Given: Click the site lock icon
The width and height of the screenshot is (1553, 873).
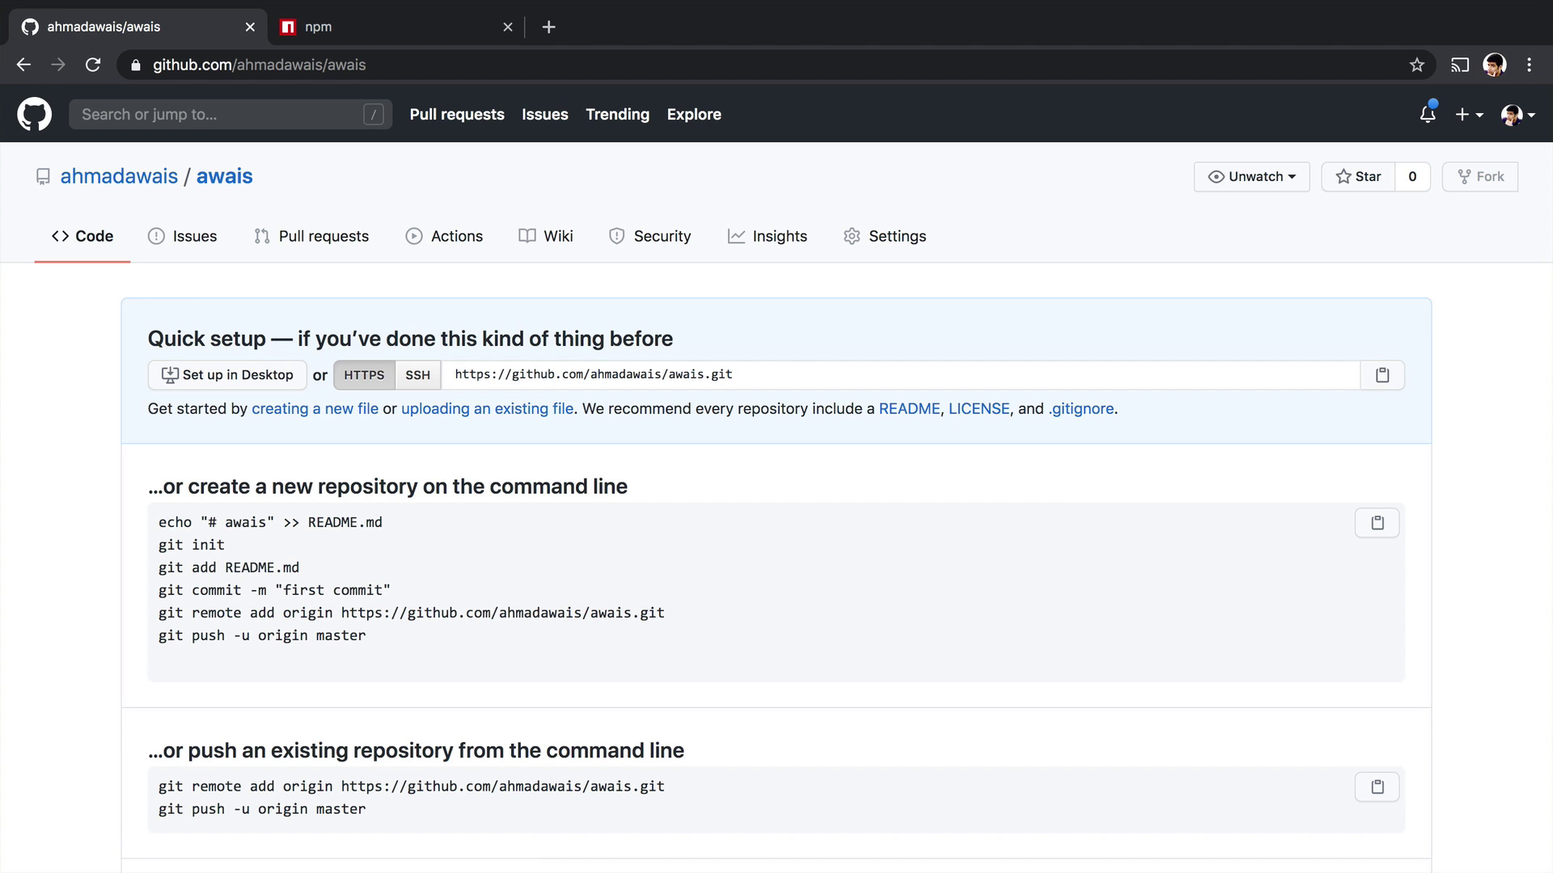Looking at the screenshot, I should pyautogui.click(x=136, y=65).
